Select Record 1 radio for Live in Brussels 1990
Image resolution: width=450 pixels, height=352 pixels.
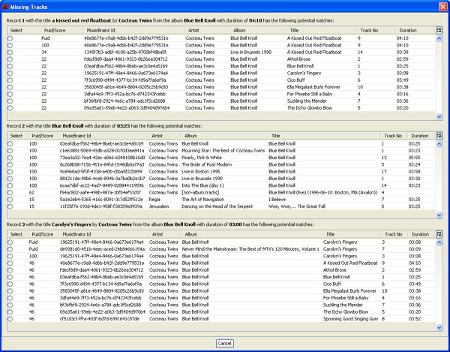pos(10,53)
